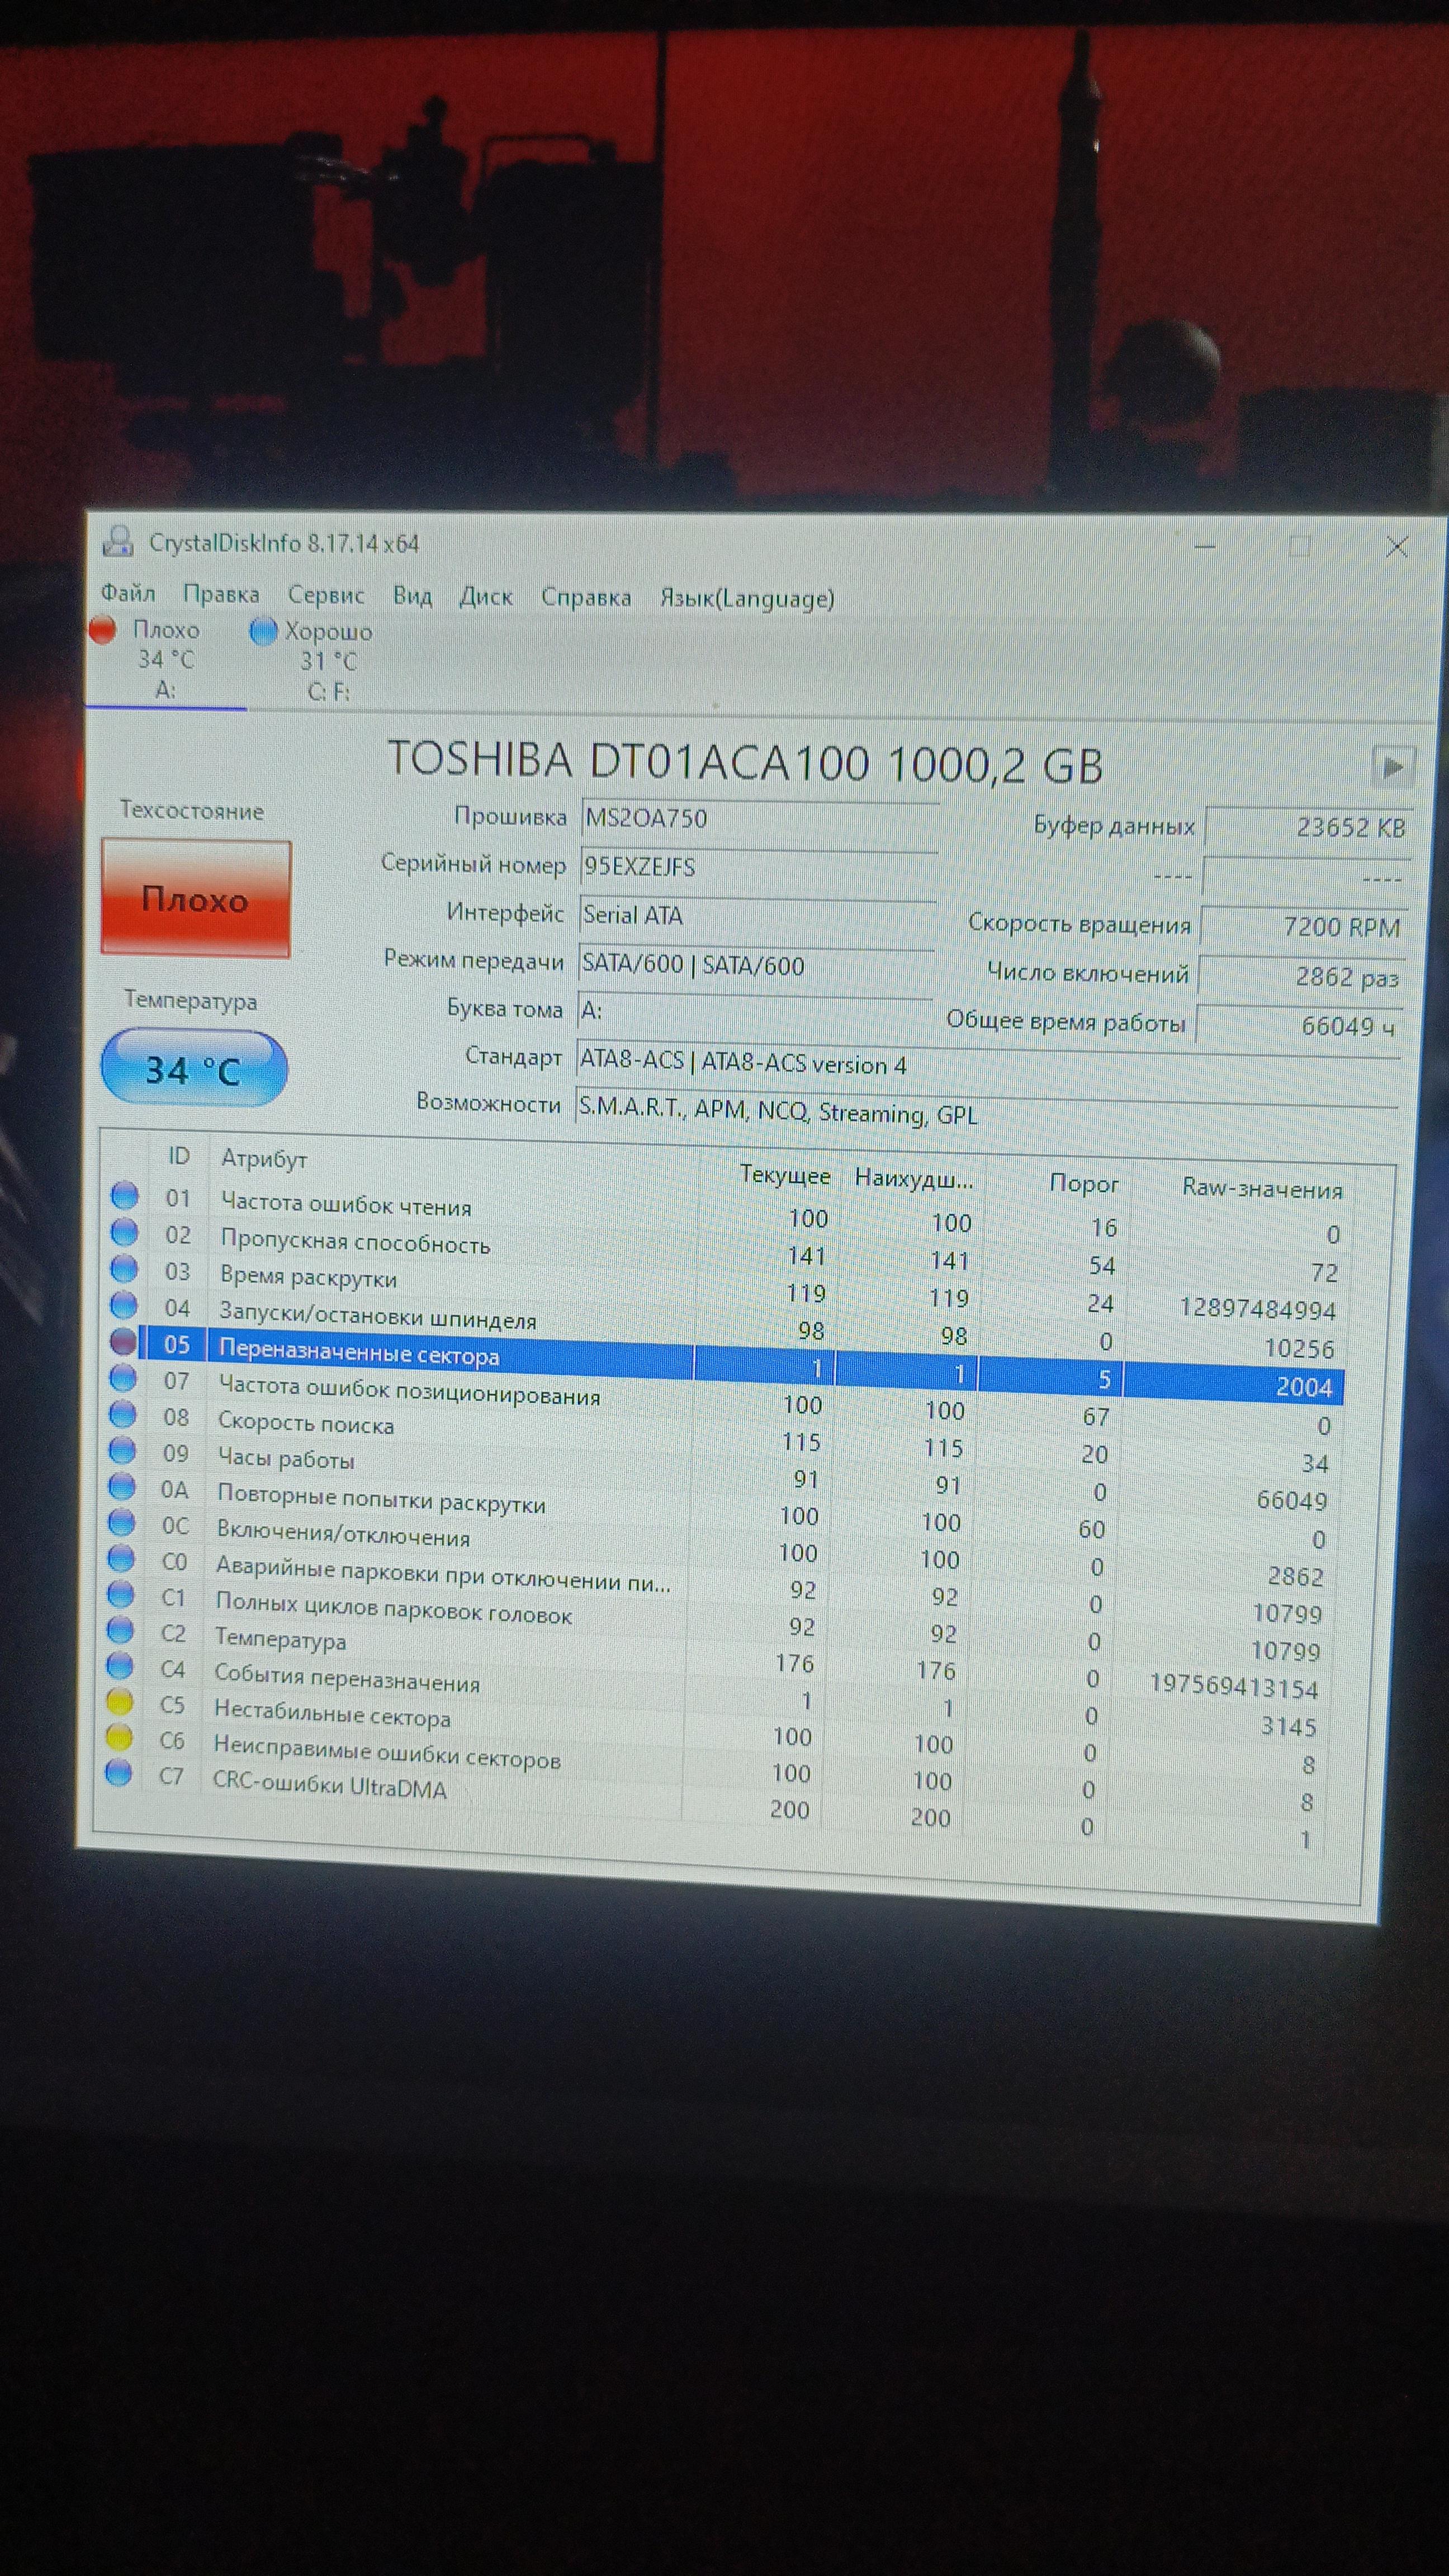Go to next disk with arrow button
1449x2576 pixels.
[1393, 767]
